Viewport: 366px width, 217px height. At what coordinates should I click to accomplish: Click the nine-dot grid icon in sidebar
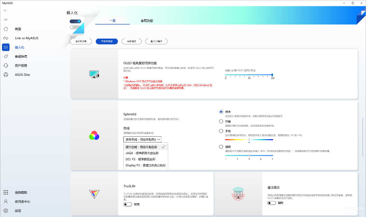coord(6,193)
